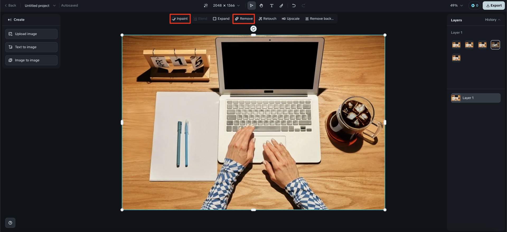507x232 pixels.
Task: Activate the Select arrow tool
Action: 251,6
